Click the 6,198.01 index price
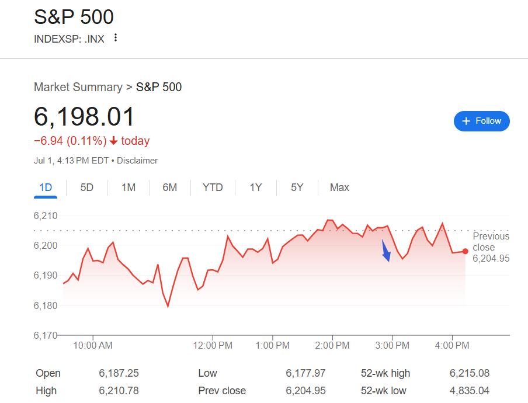The image size is (528, 403). [84, 117]
